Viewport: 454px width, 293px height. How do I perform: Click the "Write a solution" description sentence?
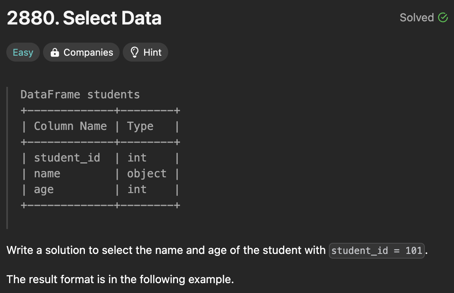point(166,250)
